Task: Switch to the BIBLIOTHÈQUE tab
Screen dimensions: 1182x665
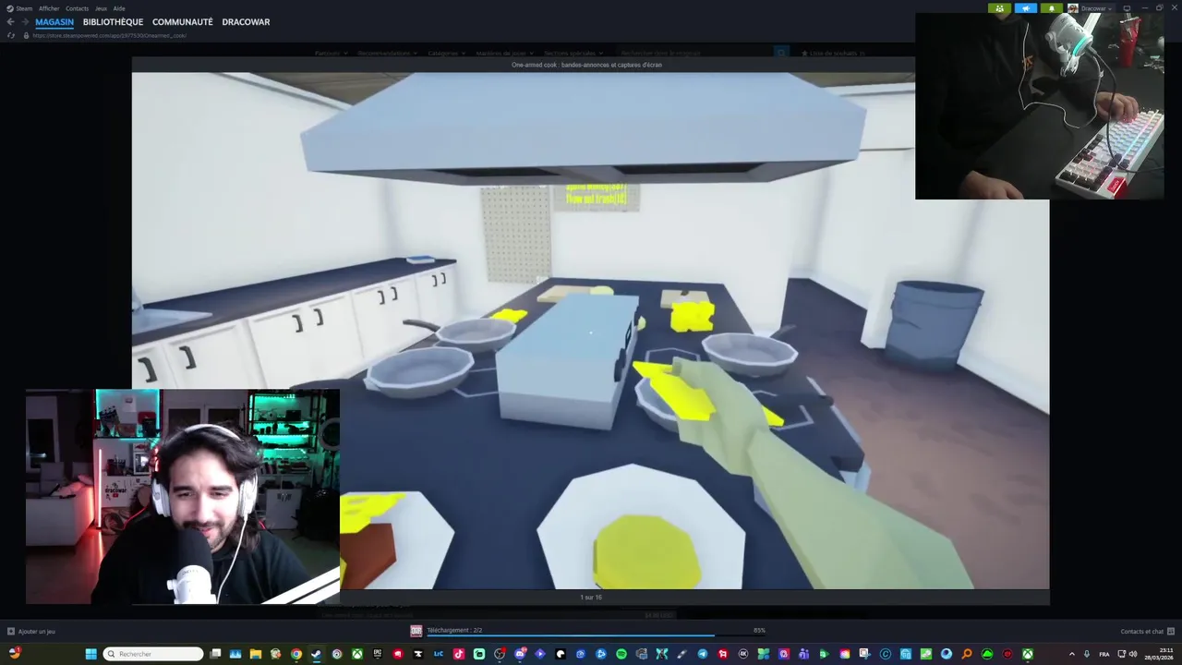Action: point(113,22)
